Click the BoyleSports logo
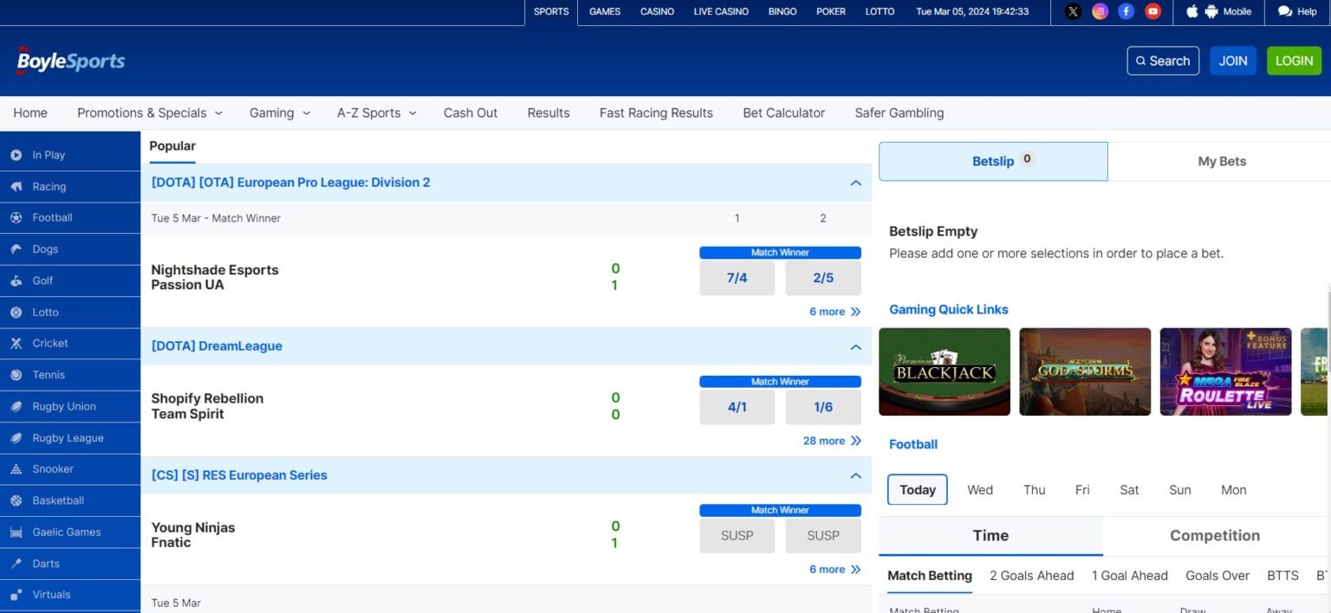 [71, 61]
